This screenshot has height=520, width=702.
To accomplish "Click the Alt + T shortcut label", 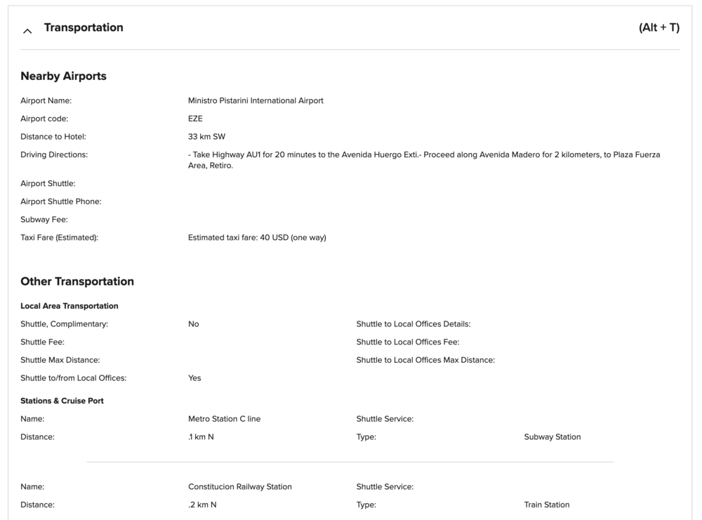I will coord(659,27).
